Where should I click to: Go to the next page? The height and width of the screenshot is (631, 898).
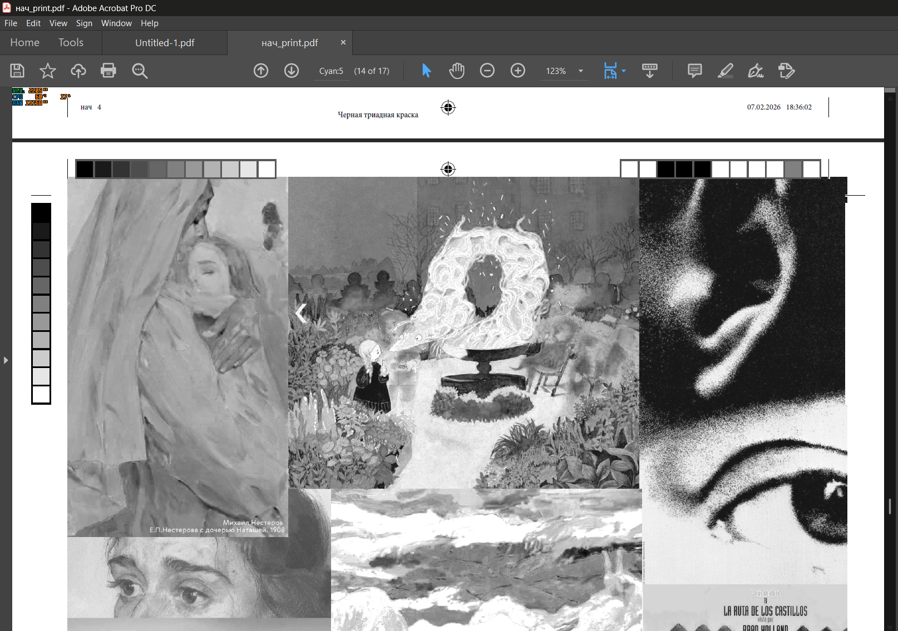[x=292, y=71]
